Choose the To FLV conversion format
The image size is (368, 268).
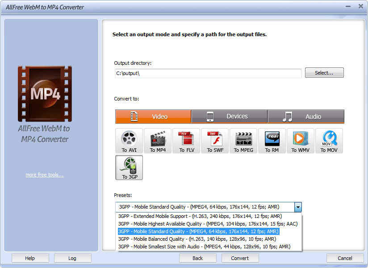click(x=186, y=141)
